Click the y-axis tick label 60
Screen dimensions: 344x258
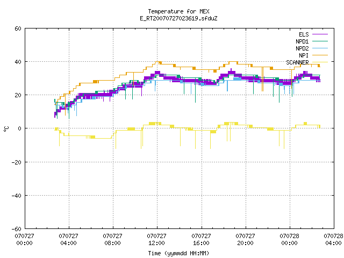18,28
